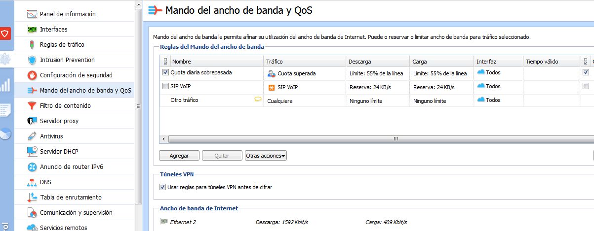Viewport: 594px width, 231px height.
Task: Sort rules by the Nombre column header
Action: 217,62
